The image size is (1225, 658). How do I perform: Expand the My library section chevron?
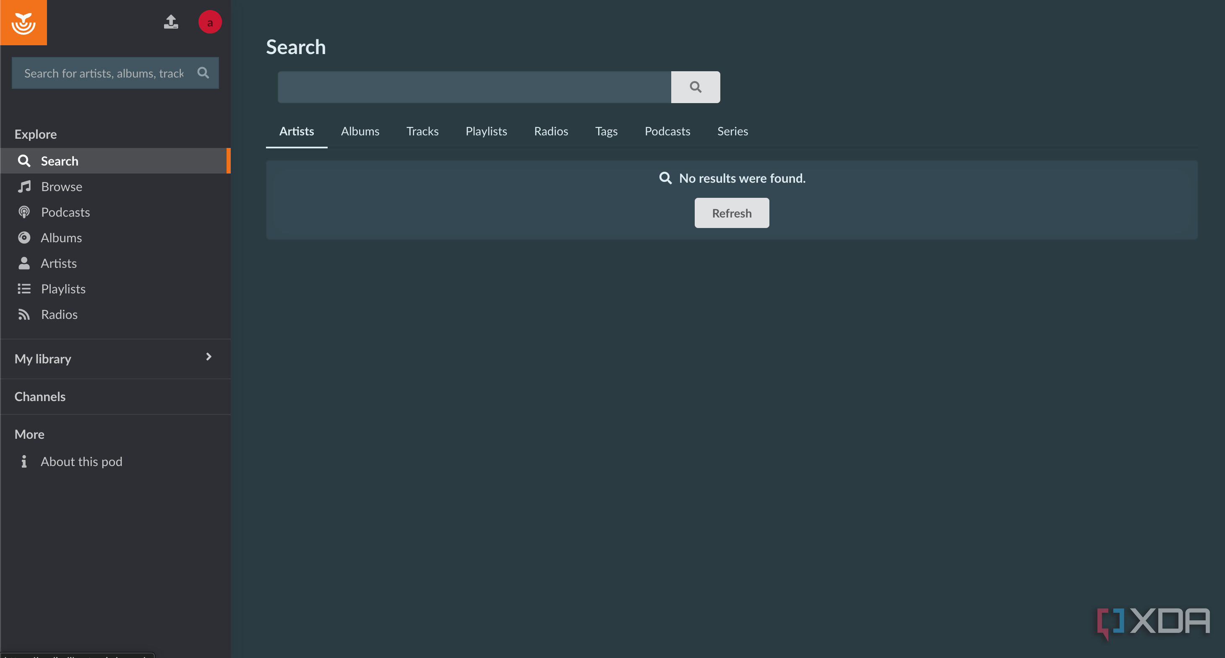pos(208,357)
